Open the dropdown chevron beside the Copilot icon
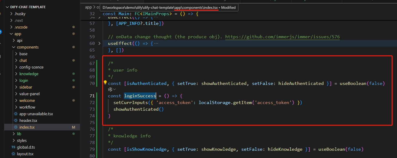 [x=114, y=89]
